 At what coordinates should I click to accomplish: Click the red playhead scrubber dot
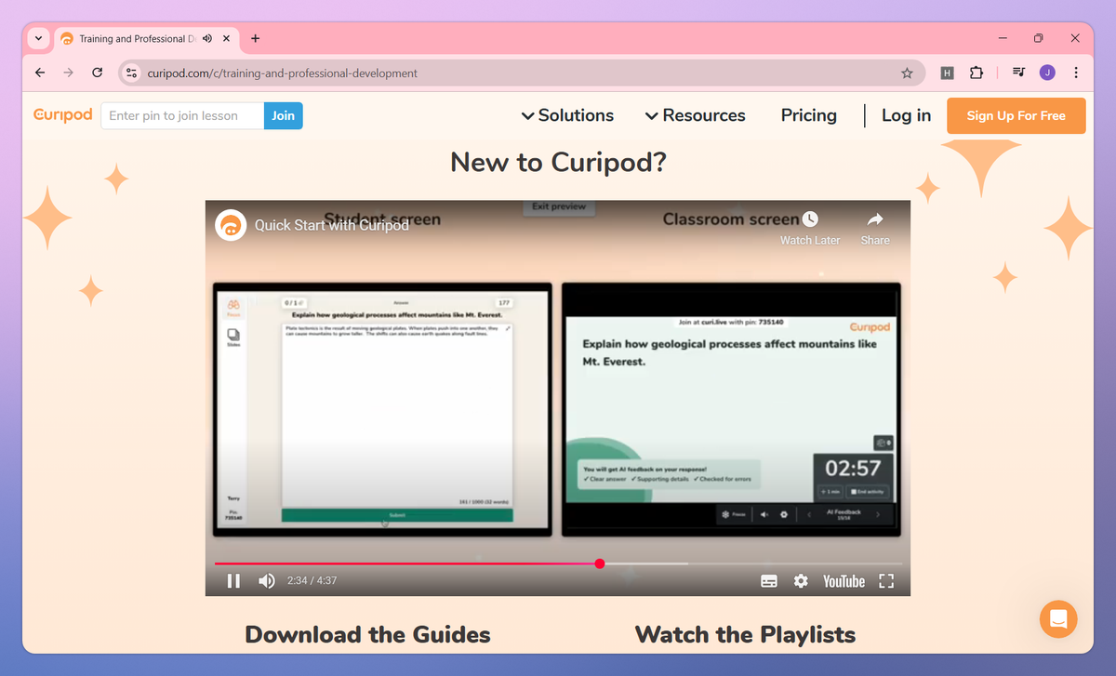click(x=600, y=563)
